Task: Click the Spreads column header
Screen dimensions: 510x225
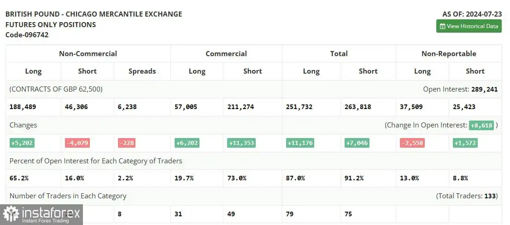Action: coord(142,71)
